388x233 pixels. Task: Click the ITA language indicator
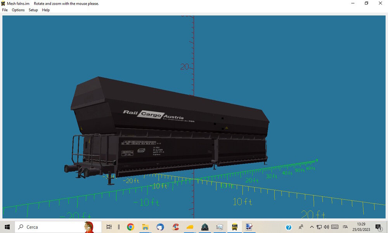(x=345, y=227)
